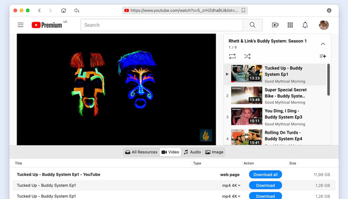
Task: Click Download in the highlighted 1,26 GB row
Action: pyautogui.click(x=266, y=185)
